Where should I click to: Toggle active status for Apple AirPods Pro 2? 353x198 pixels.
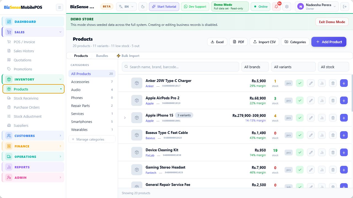pyautogui.click(x=300, y=100)
